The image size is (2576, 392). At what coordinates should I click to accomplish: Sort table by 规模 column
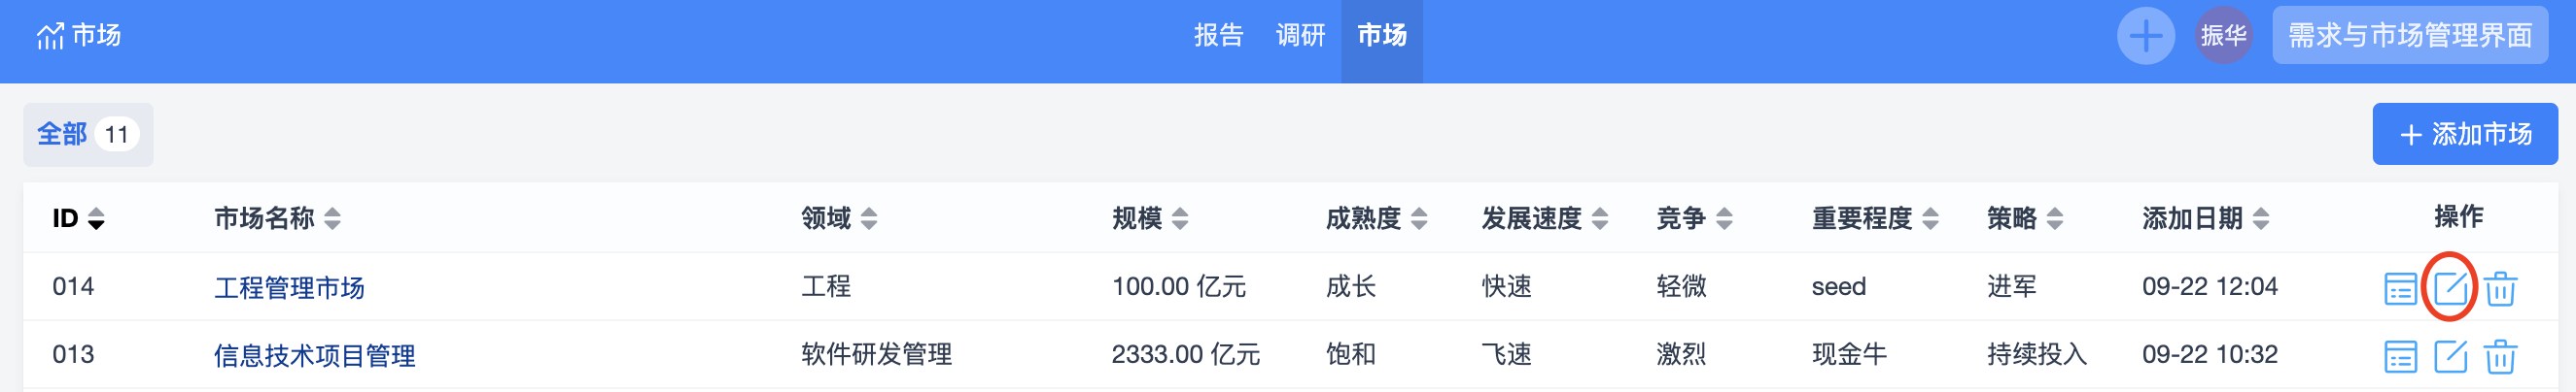[x=1150, y=218]
